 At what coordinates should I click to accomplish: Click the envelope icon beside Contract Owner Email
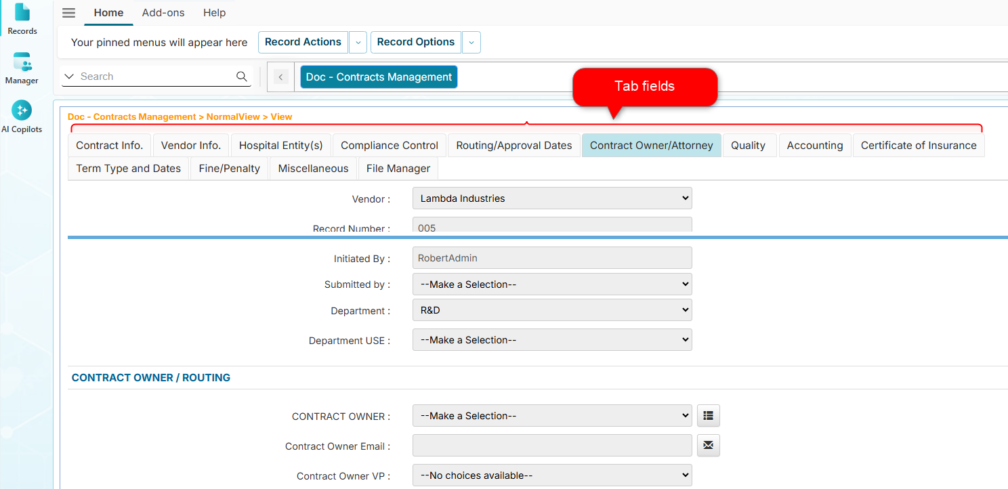708,446
